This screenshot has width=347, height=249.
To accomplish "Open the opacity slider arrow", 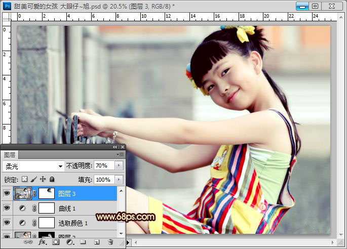I will click(119, 165).
